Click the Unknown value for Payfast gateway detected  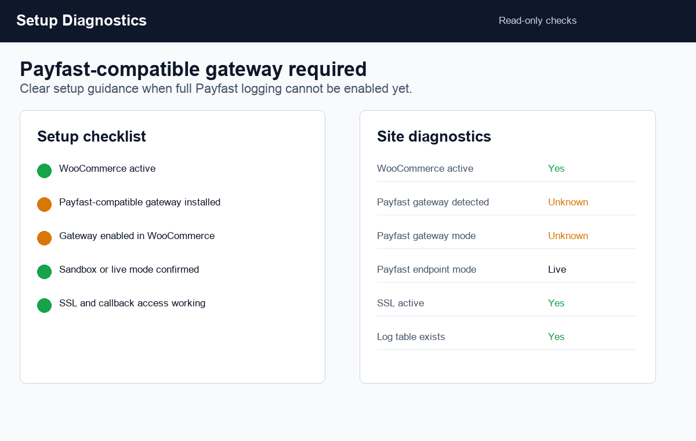(x=568, y=202)
